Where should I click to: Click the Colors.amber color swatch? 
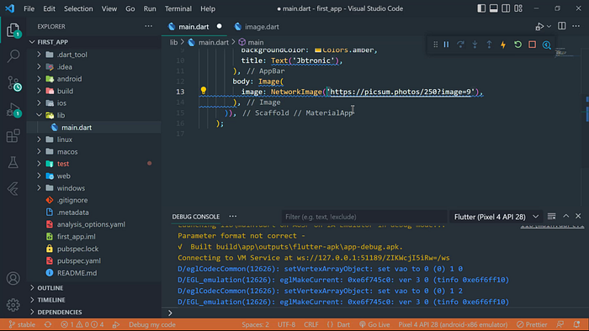(318, 50)
